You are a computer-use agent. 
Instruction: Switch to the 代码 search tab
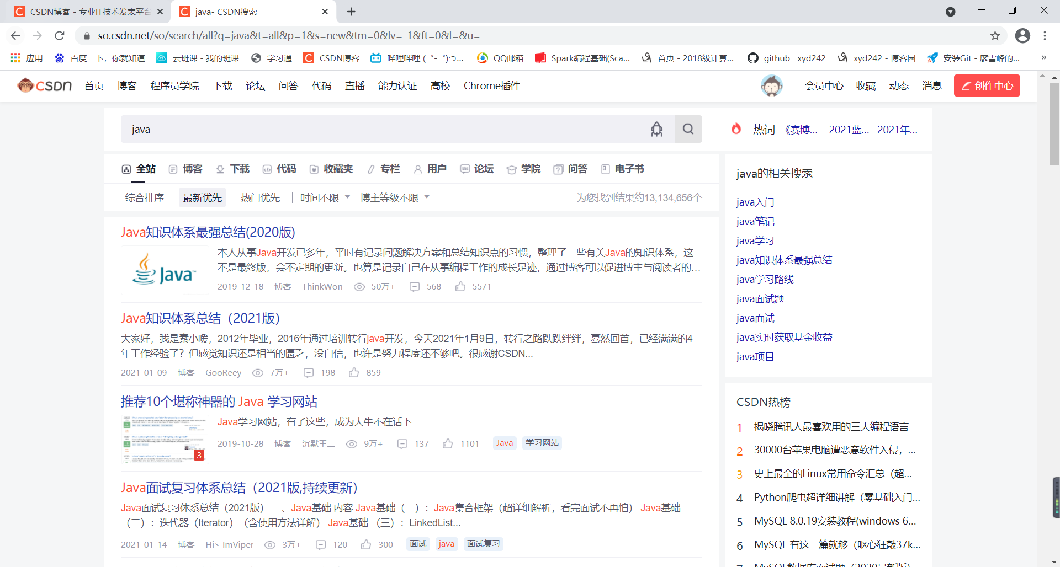(x=279, y=169)
